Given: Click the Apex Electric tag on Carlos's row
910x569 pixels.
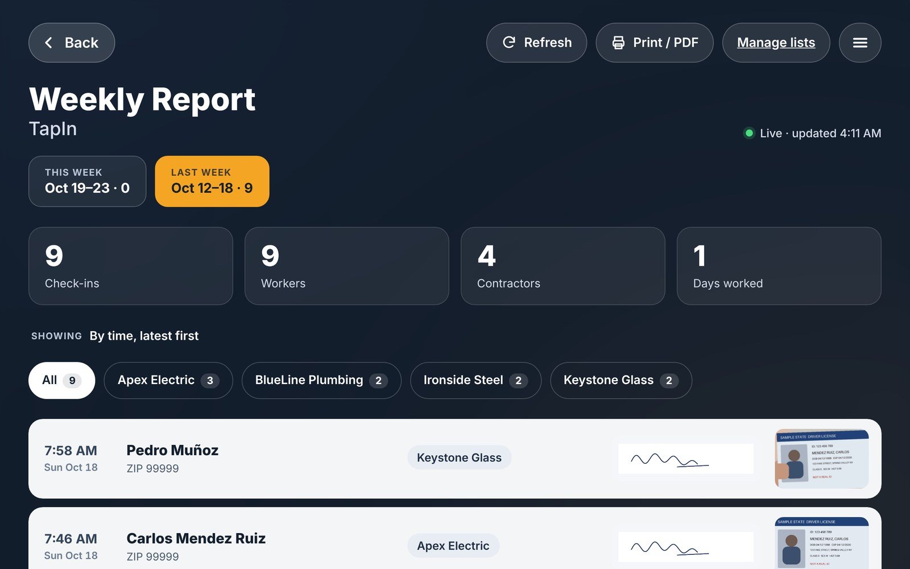Looking at the screenshot, I should pyautogui.click(x=453, y=546).
